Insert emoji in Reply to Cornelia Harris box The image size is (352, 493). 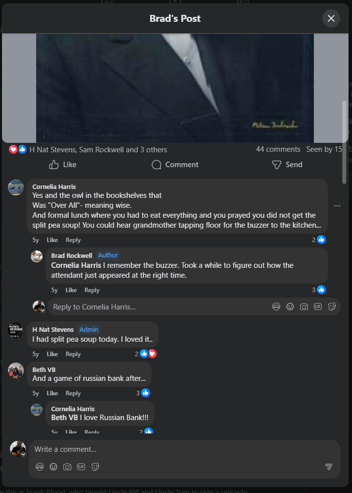coord(290,307)
